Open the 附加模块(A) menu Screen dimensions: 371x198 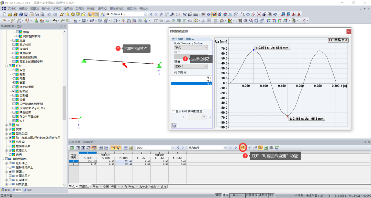pyautogui.click(x=117, y=9)
